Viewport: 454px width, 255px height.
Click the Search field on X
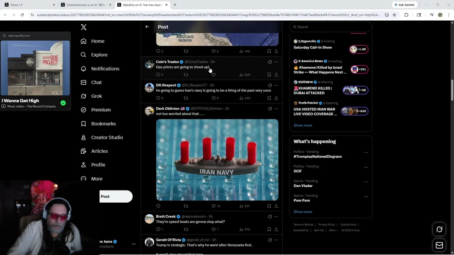(331, 27)
